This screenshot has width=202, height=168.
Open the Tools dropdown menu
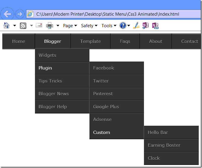109,26
